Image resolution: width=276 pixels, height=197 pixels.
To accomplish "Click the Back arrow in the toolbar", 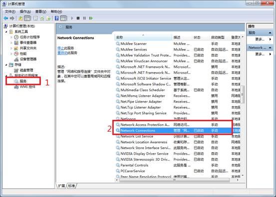I will point(6,18).
